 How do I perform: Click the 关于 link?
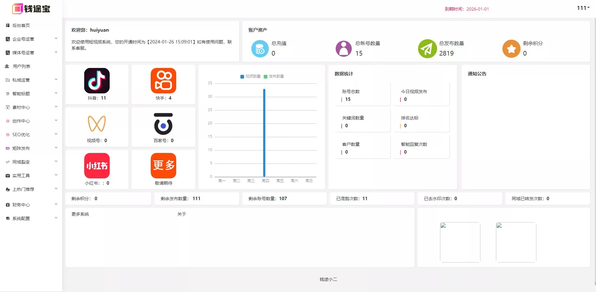click(x=182, y=214)
